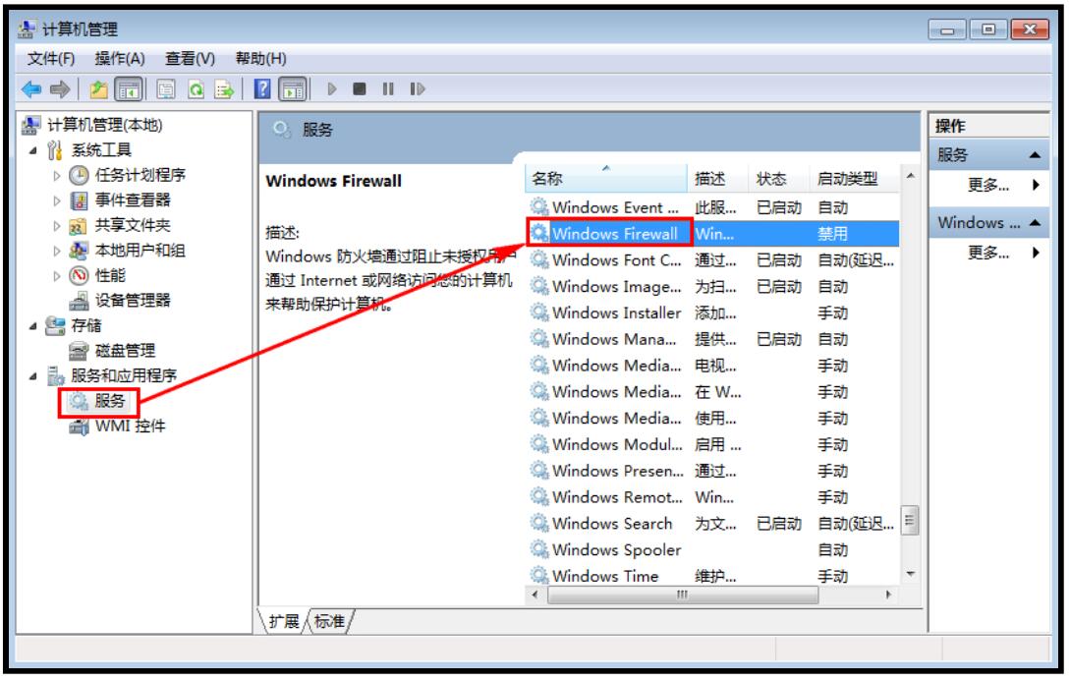This screenshot has height=682, width=1070.
Task: Toggle the Show/Hide Console Tree toolbar icon
Action: (129, 89)
